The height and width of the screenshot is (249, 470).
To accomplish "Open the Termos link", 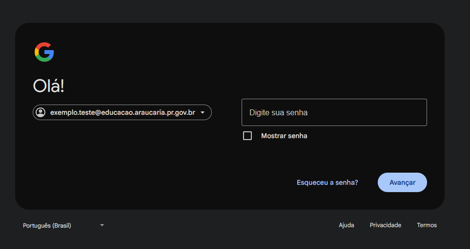I will 427,225.
